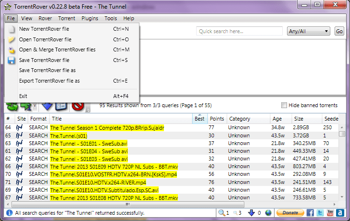The height and width of the screenshot is (221, 350).
Task: Click the small magnifier icon showing 3
Action: [235, 213]
